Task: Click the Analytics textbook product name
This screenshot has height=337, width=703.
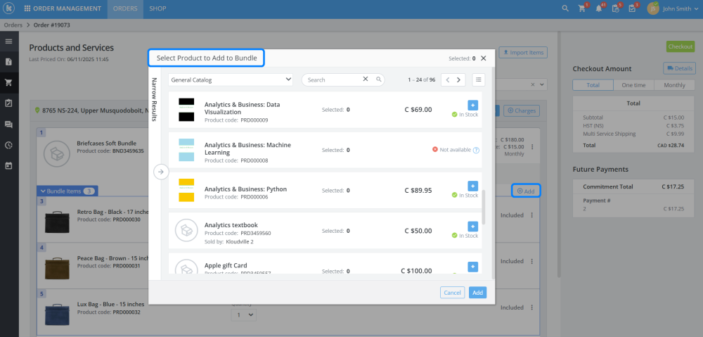Action: (231, 225)
